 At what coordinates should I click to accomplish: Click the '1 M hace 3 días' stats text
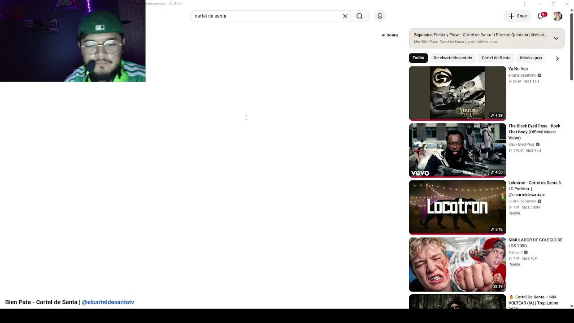click(x=524, y=208)
